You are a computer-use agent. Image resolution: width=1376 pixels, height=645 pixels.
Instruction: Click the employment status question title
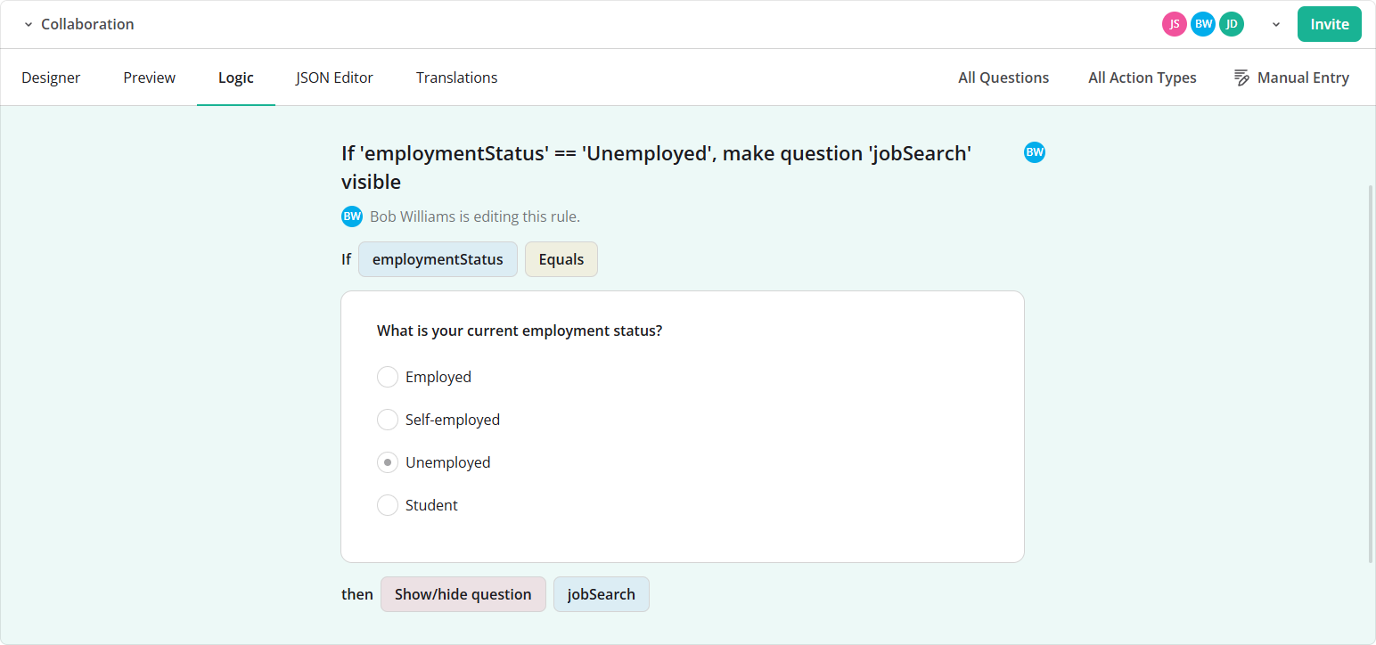click(x=520, y=331)
